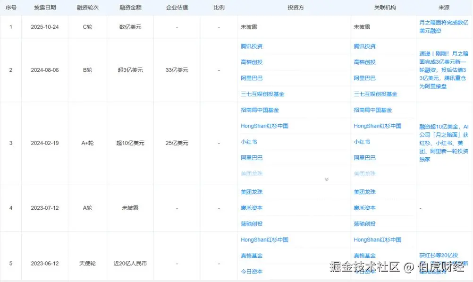Select the 投资方 column header
Viewport: 473px width, 282px height.
[296, 8]
